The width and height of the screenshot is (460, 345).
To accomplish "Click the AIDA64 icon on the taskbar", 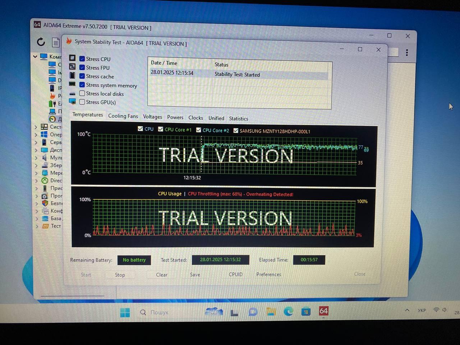I will [x=323, y=311].
